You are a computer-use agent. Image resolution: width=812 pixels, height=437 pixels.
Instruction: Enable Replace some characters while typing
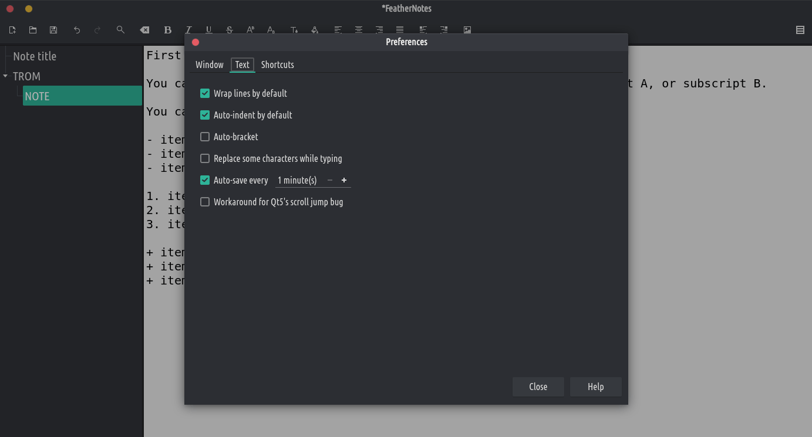click(x=205, y=158)
